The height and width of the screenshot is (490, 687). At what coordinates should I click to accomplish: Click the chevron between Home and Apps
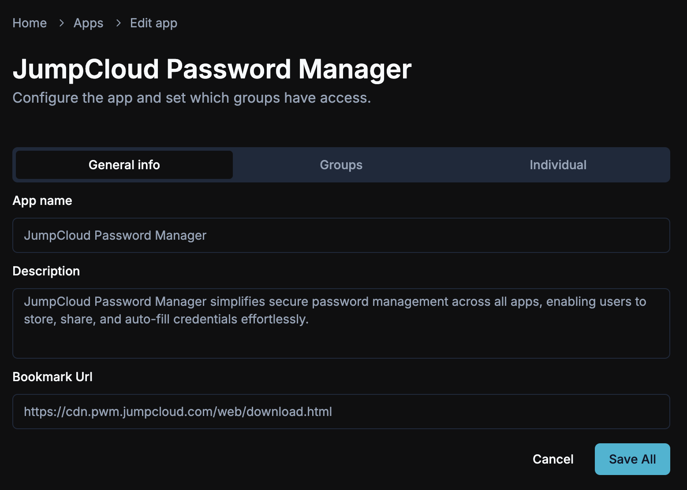pos(61,23)
